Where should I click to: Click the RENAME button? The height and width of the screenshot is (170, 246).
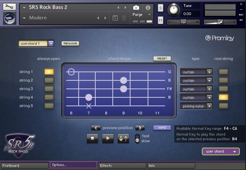tap(70, 44)
